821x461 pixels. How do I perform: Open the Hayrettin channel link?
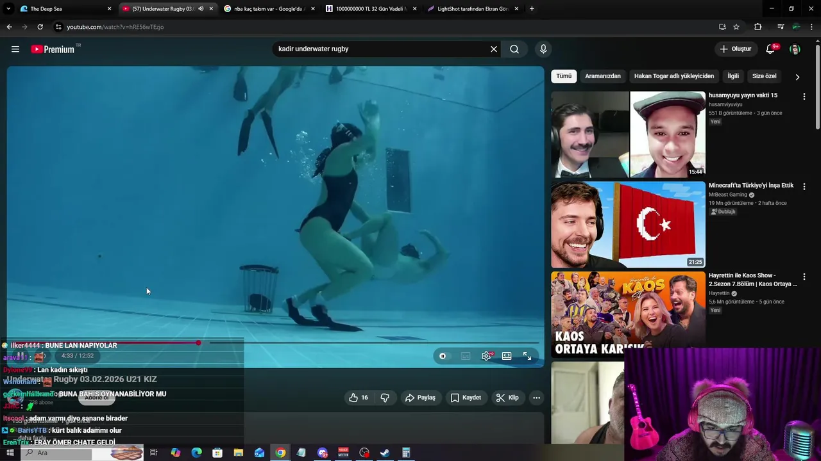(719, 293)
